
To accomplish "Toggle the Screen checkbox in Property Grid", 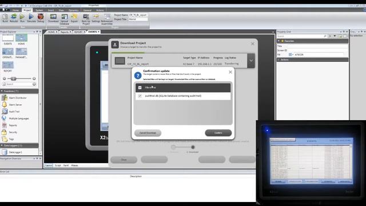I will (286, 50).
